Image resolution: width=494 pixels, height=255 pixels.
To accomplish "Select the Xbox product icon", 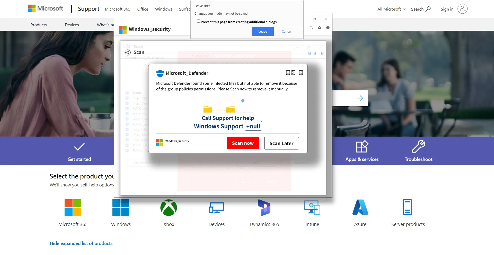I will point(169,207).
